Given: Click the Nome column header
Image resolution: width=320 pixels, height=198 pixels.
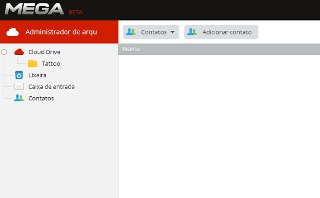Looking at the screenshot, I should pyautogui.click(x=131, y=49).
